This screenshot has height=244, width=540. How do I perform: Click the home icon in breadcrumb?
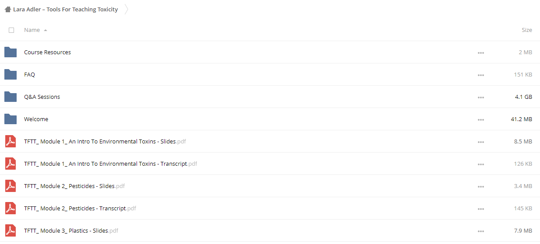[x=7, y=9]
